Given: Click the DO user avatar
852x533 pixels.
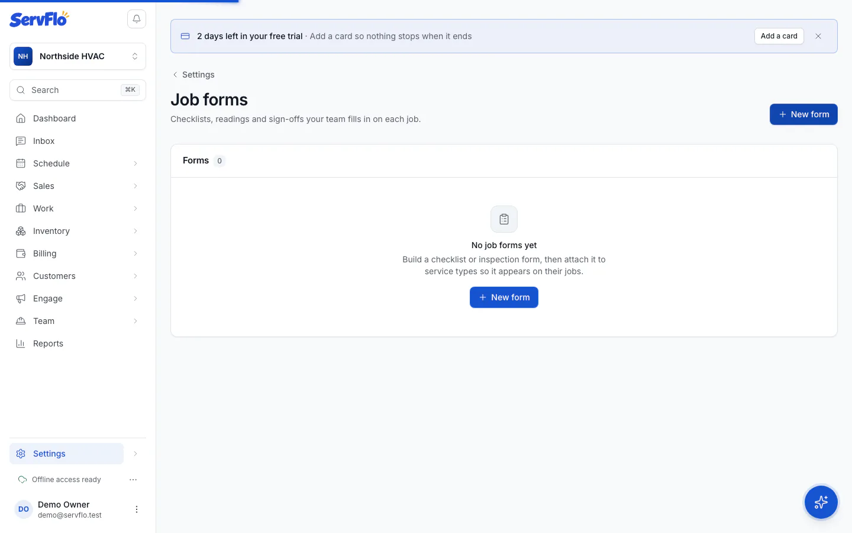Looking at the screenshot, I should [x=24, y=509].
